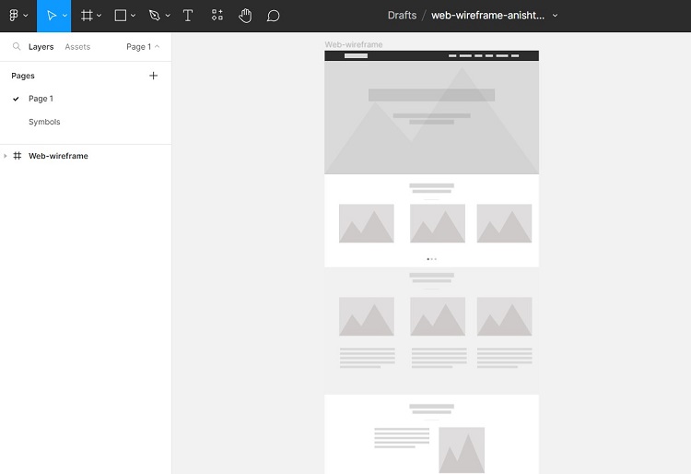Click the hero image placeholder on canvas
The width and height of the screenshot is (691, 474).
[431, 117]
